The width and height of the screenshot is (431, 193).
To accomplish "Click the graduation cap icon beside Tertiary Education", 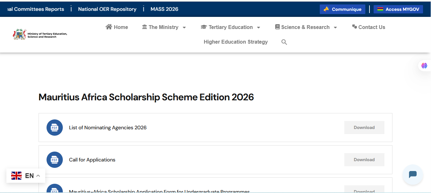I will click(204, 27).
